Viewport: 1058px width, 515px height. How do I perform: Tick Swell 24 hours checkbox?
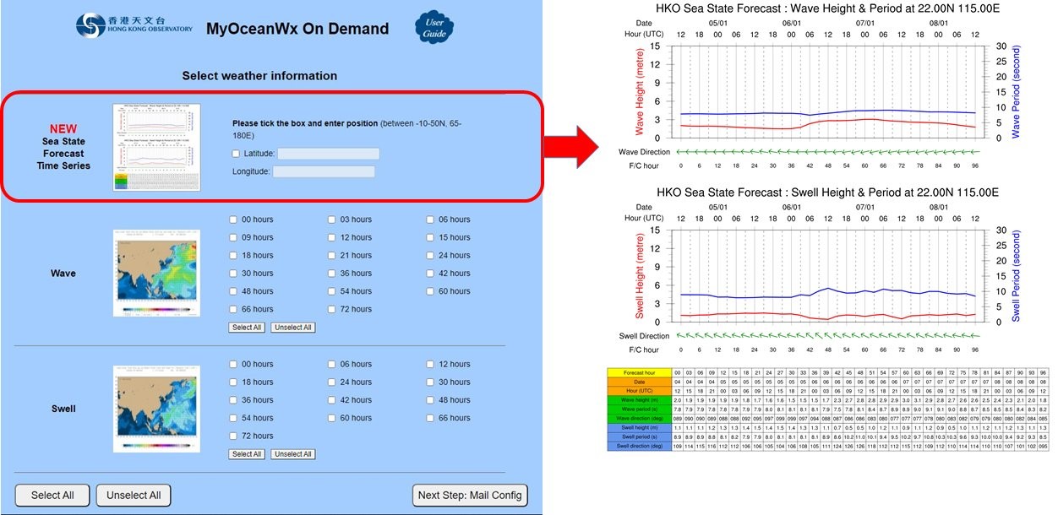point(333,382)
